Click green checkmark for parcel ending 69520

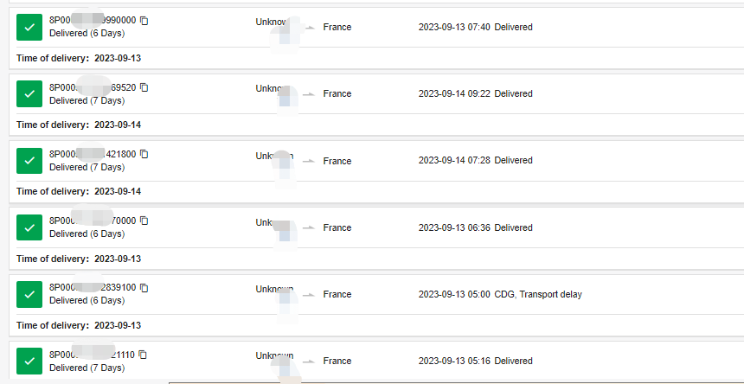(x=29, y=94)
